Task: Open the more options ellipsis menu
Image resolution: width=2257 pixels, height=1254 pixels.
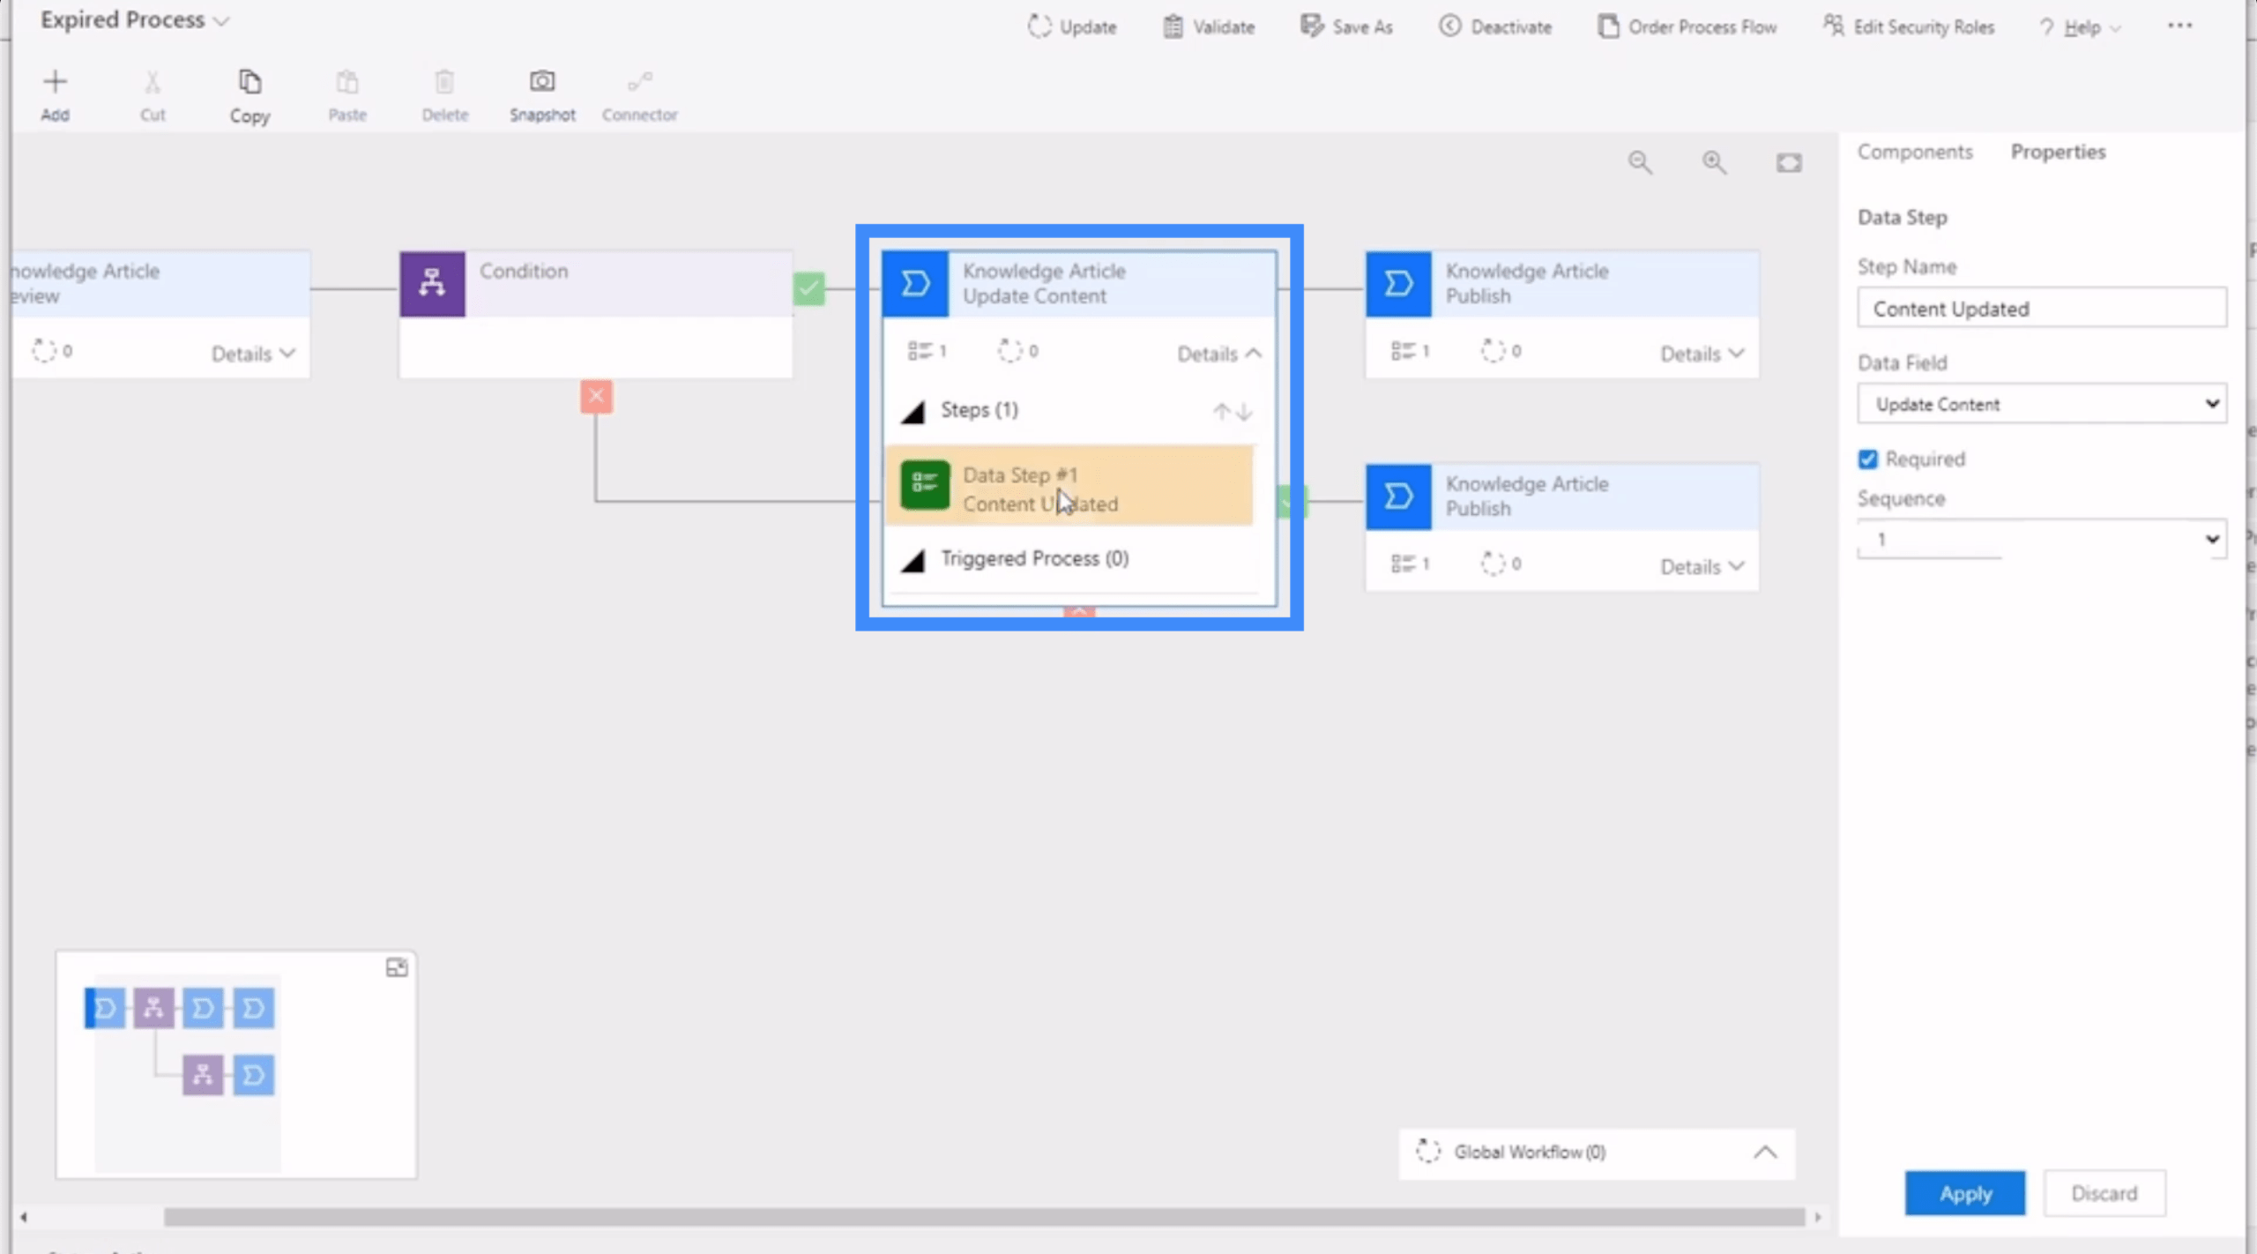Action: 2179,26
